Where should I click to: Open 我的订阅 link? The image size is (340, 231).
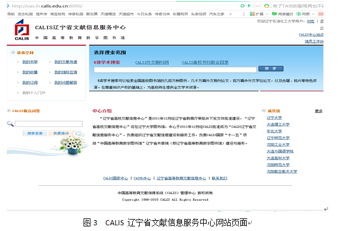pos(30,82)
